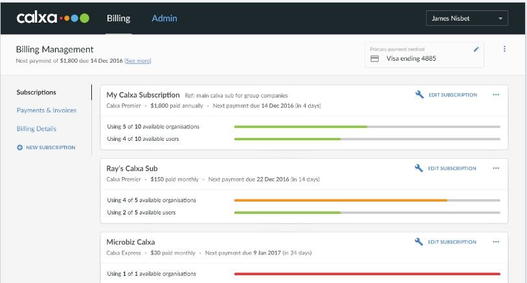
Task: Click the red 1 of 1 organisations bar
Action: point(367,274)
